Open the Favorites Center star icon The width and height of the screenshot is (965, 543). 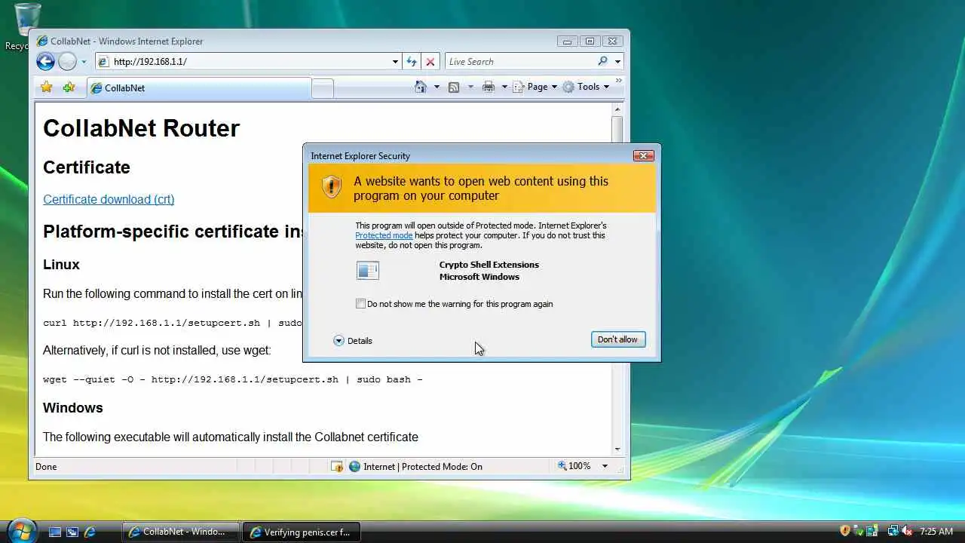click(x=47, y=87)
